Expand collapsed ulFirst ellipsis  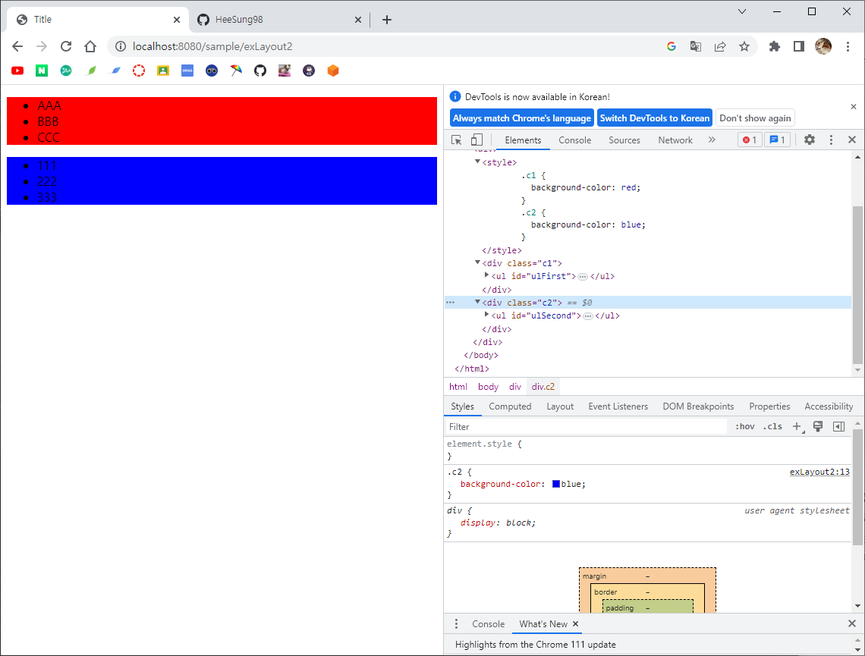click(583, 277)
